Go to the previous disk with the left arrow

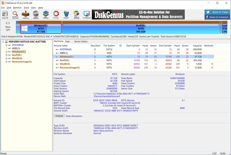pyautogui.click(x=7, y=23)
